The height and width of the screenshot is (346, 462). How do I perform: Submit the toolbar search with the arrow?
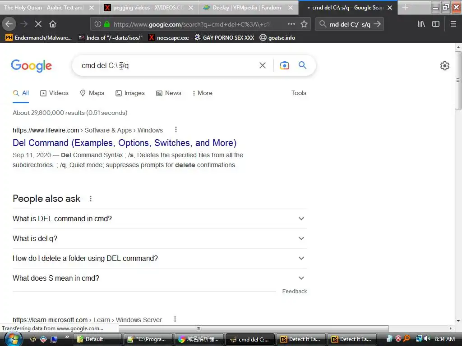point(377,24)
